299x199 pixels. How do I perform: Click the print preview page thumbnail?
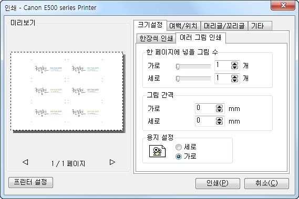pyautogui.click(x=67, y=91)
